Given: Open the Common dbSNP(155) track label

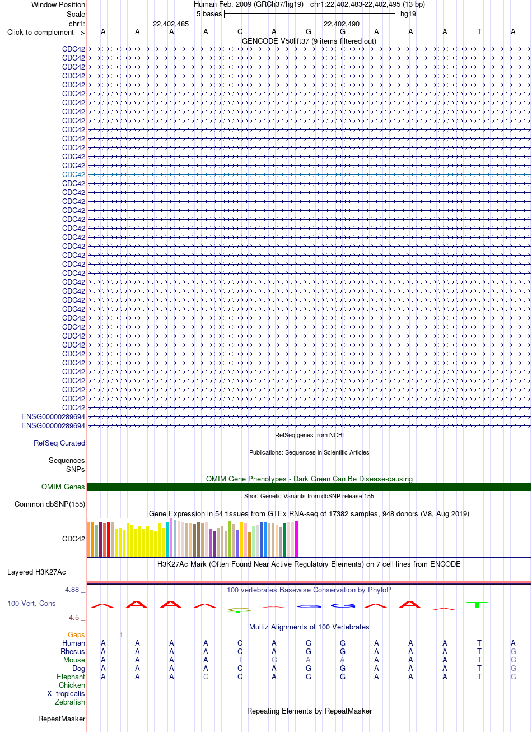Looking at the screenshot, I should (50, 504).
